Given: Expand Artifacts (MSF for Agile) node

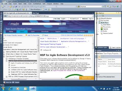Looking at the screenshot, I should [9, 70].
